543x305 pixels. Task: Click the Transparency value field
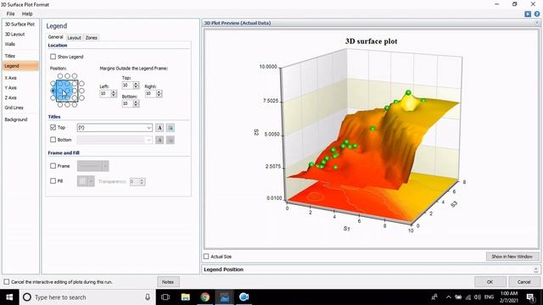[x=134, y=181]
